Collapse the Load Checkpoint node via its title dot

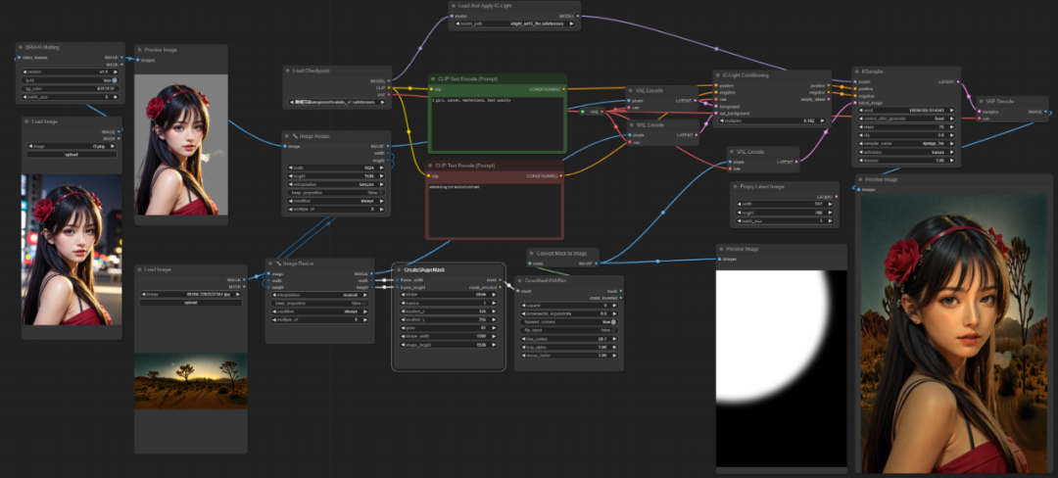288,71
